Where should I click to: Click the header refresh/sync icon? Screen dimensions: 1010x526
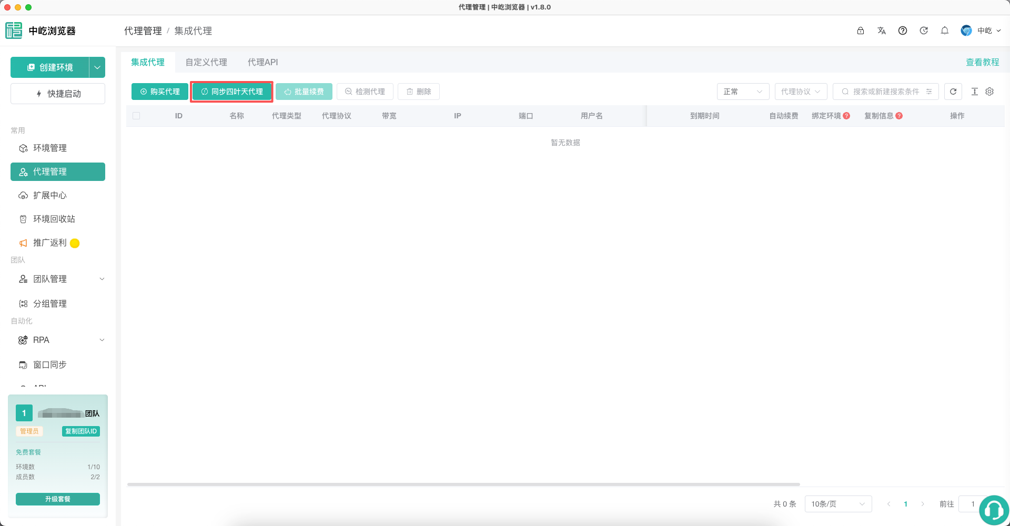click(x=924, y=31)
